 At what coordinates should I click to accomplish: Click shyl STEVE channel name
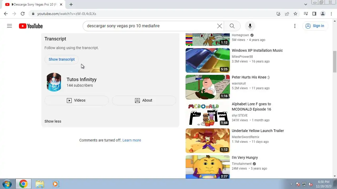click(240, 115)
